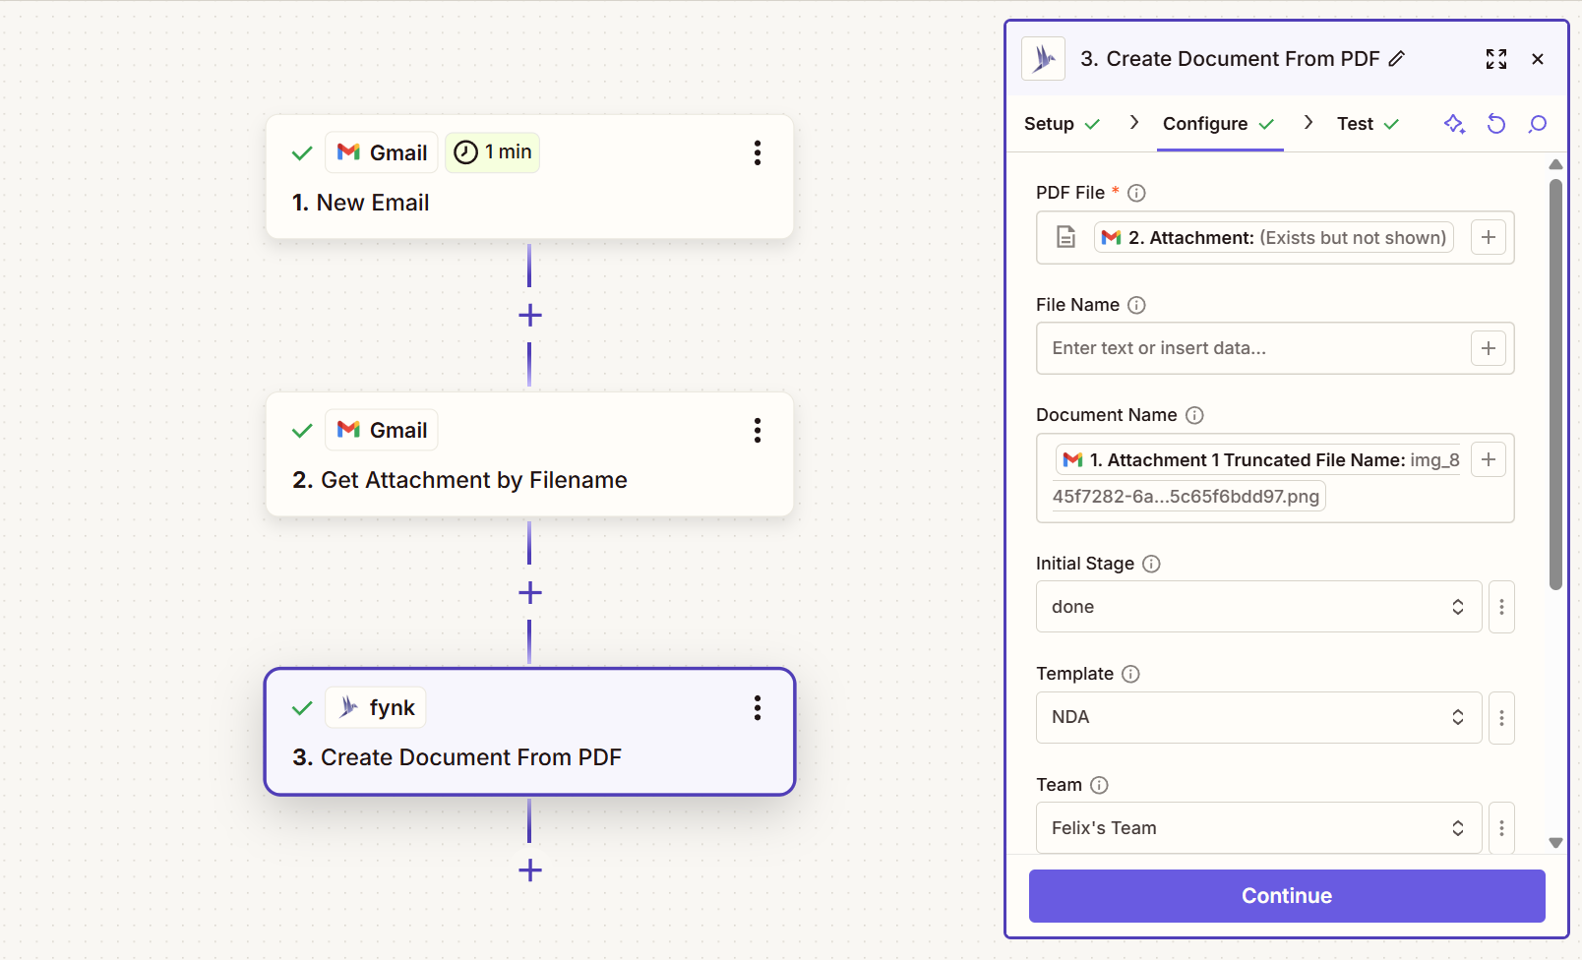
Task: Open search with the magnifier icon
Action: [x=1537, y=124]
